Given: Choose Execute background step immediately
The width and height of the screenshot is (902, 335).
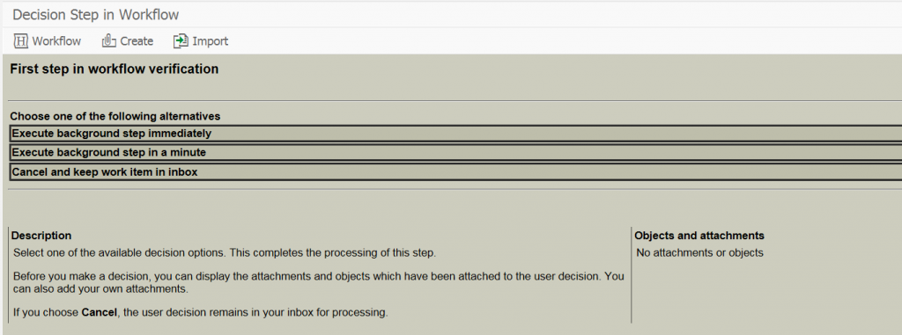Looking at the screenshot, I should click(x=455, y=134).
